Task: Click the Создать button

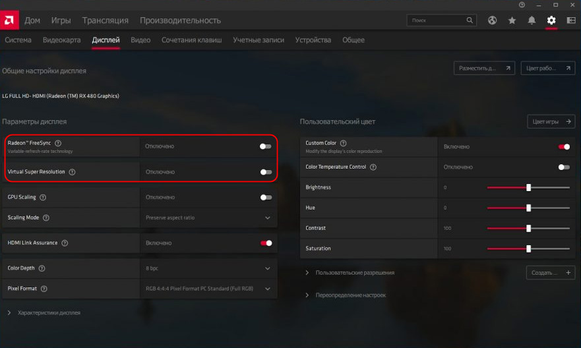Action: point(551,272)
